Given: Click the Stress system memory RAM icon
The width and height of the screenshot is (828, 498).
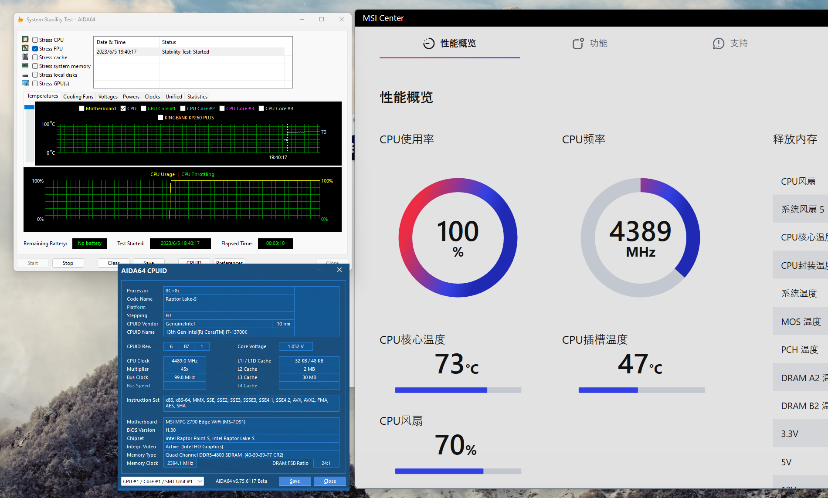Looking at the screenshot, I should [x=25, y=66].
